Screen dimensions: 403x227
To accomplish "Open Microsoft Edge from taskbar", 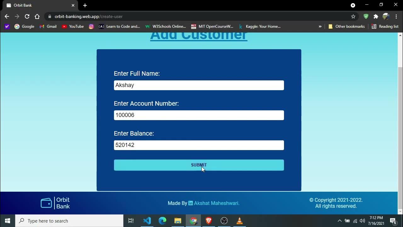I will pos(162,221).
